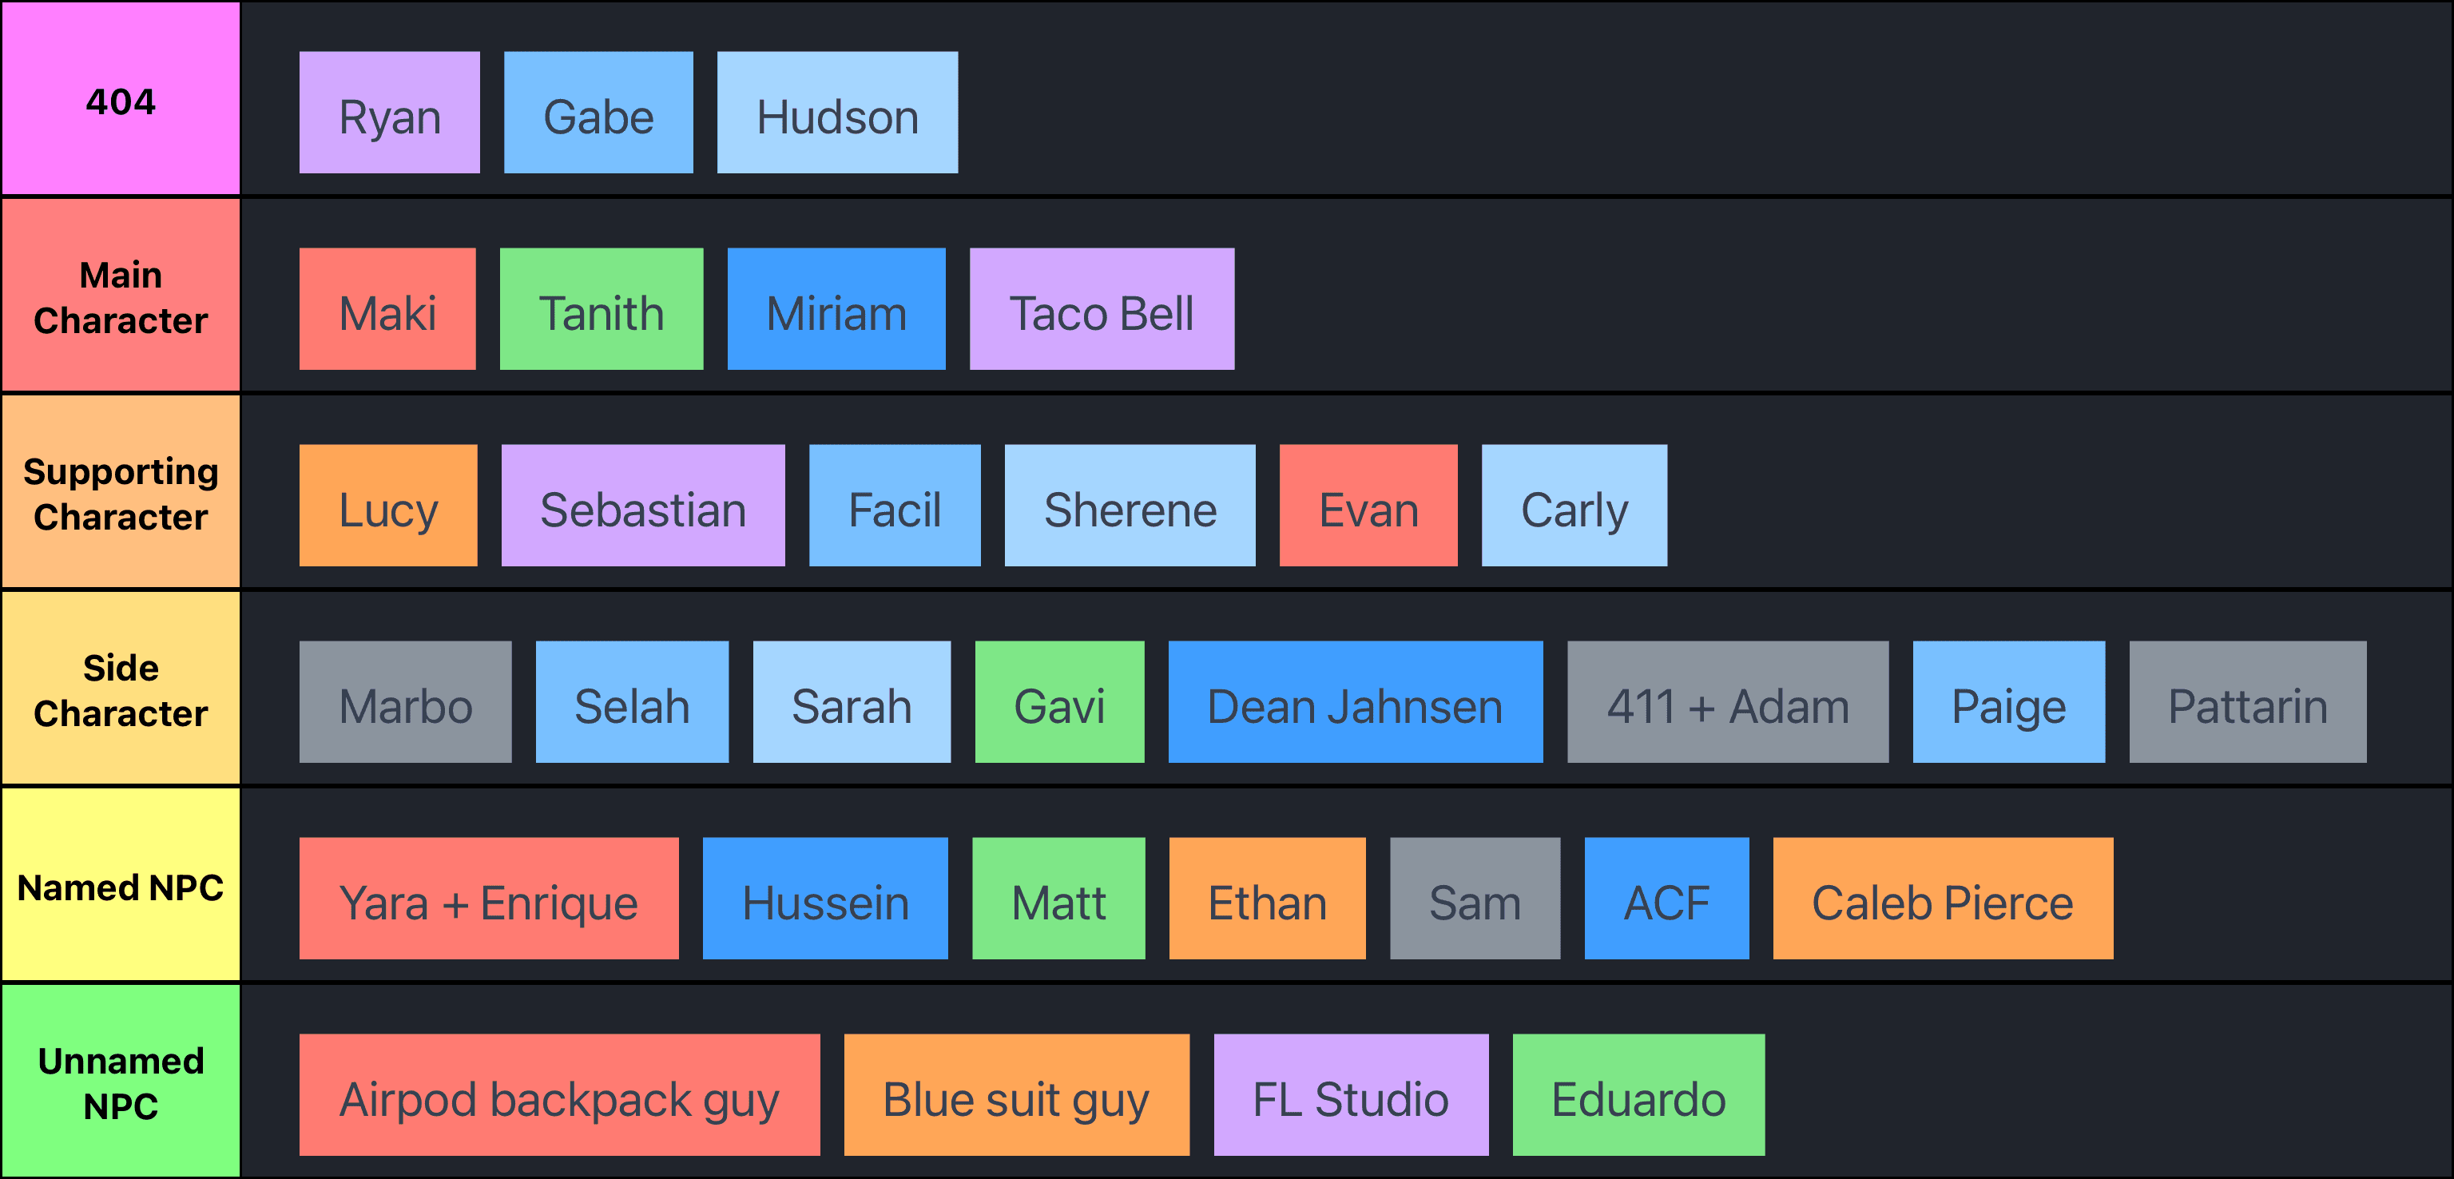Select the Named NPC tier label
Screen dimensions: 2454x1179
click(x=120, y=886)
